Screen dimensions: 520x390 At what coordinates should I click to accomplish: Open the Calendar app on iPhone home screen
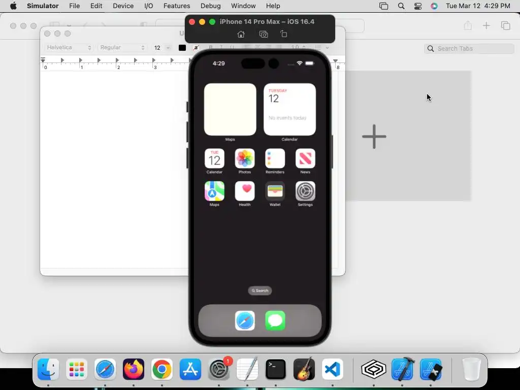214,158
